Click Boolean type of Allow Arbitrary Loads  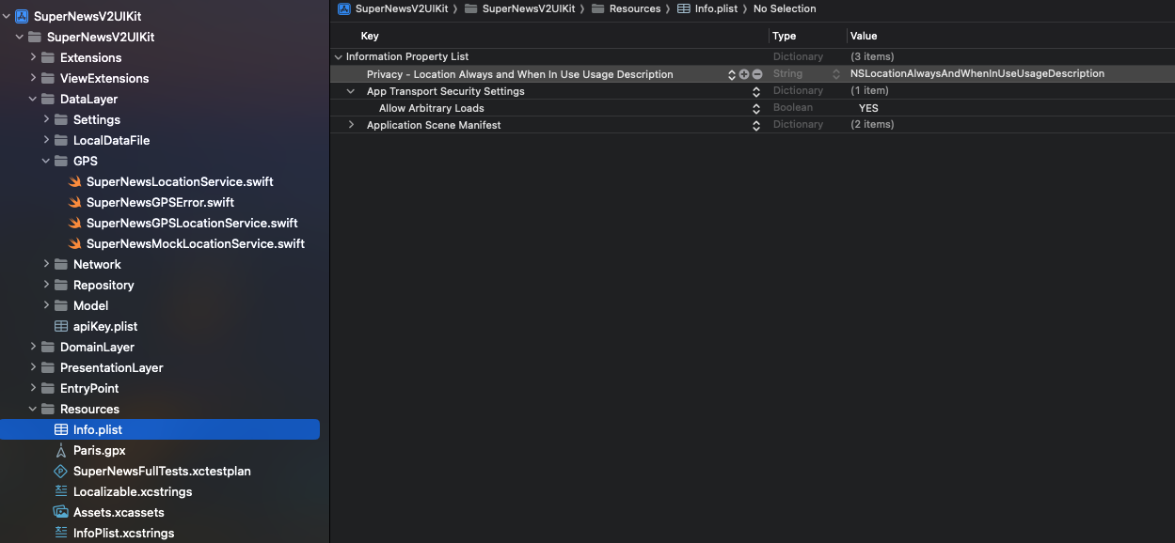pyautogui.click(x=793, y=108)
